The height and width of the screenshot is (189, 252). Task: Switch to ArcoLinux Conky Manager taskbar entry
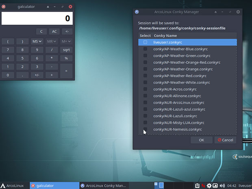pyautogui.click(x=104, y=186)
